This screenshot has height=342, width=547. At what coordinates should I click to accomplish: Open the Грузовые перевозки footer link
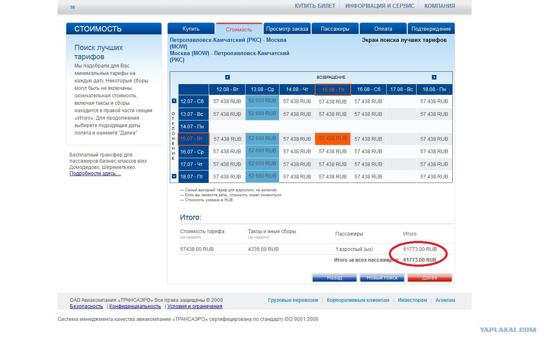pos(293,300)
